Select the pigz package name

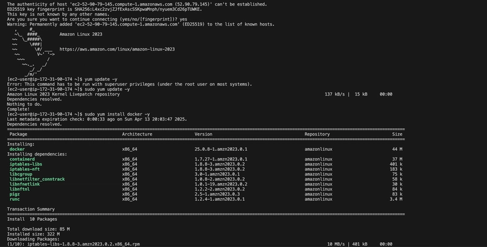[x=15, y=194]
